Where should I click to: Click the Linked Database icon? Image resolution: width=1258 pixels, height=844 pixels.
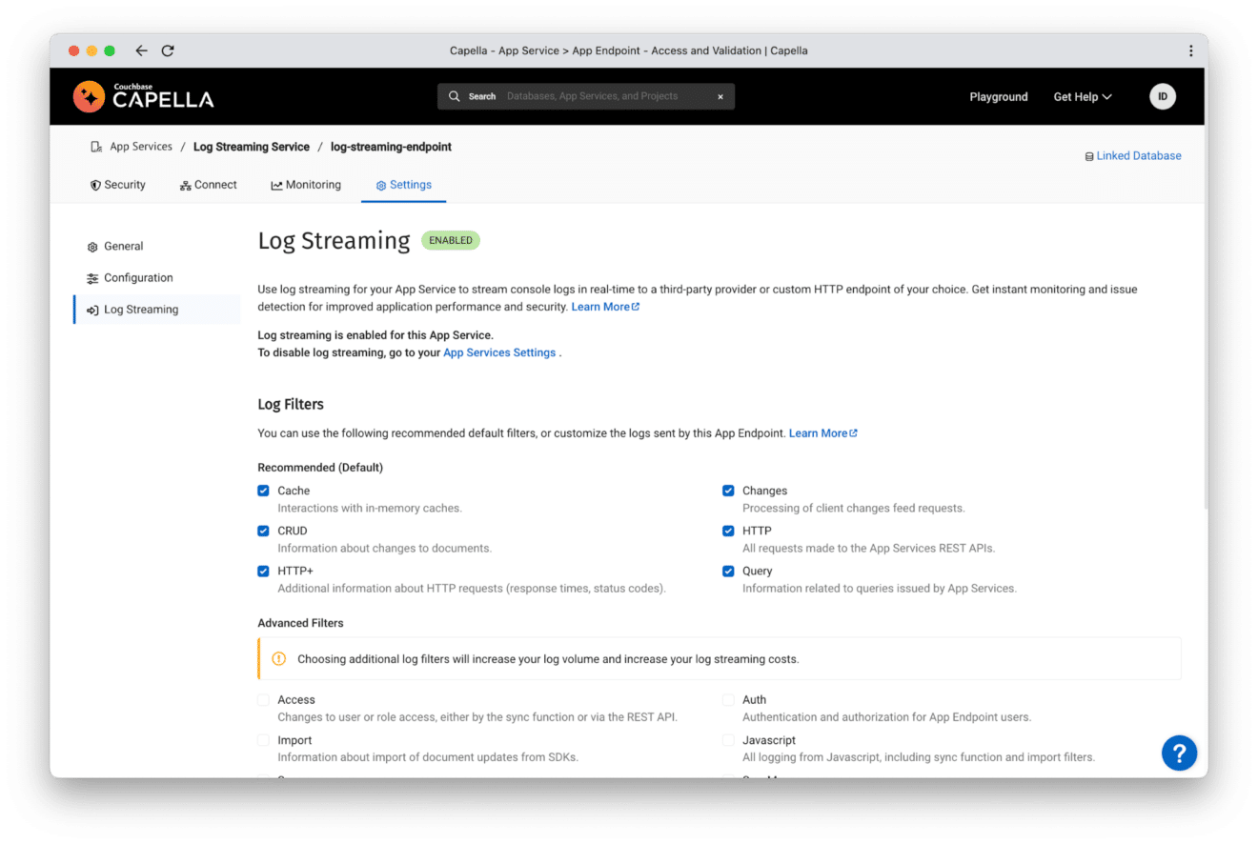coord(1089,155)
